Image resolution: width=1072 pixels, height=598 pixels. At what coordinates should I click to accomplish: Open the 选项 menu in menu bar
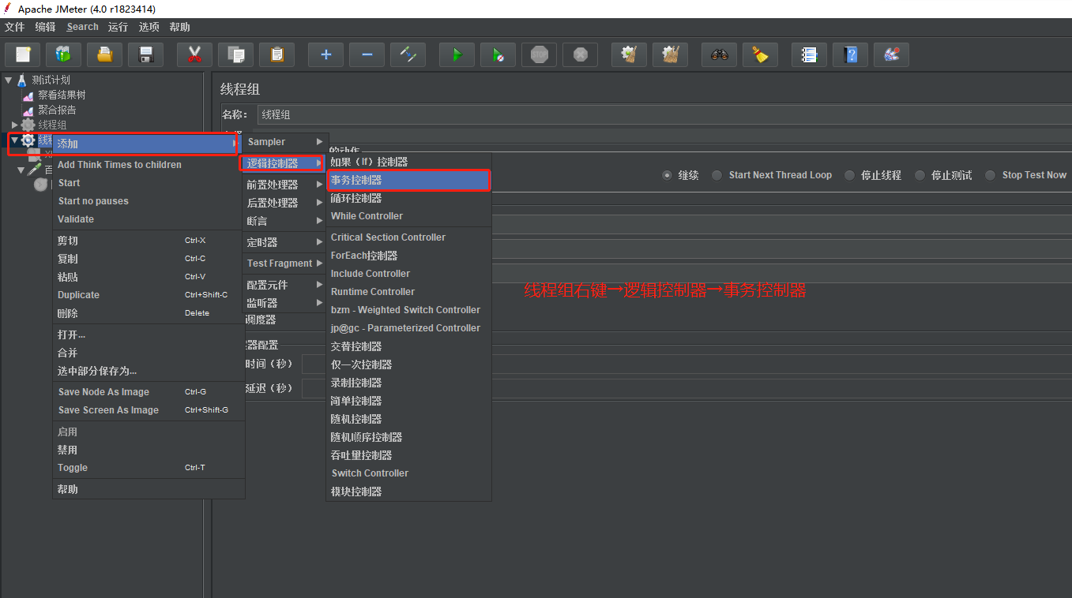coord(149,27)
